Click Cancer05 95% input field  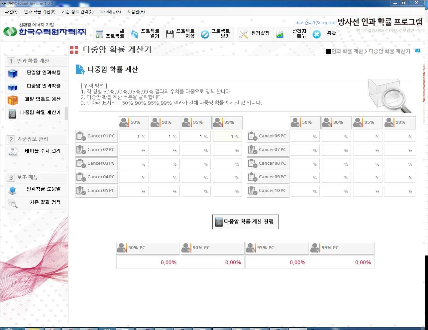point(196,191)
